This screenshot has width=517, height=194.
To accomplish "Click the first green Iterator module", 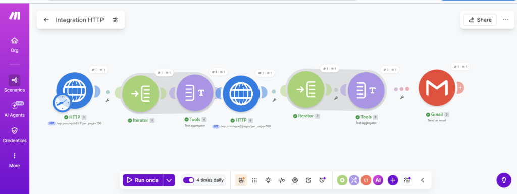I will tap(140, 93).
